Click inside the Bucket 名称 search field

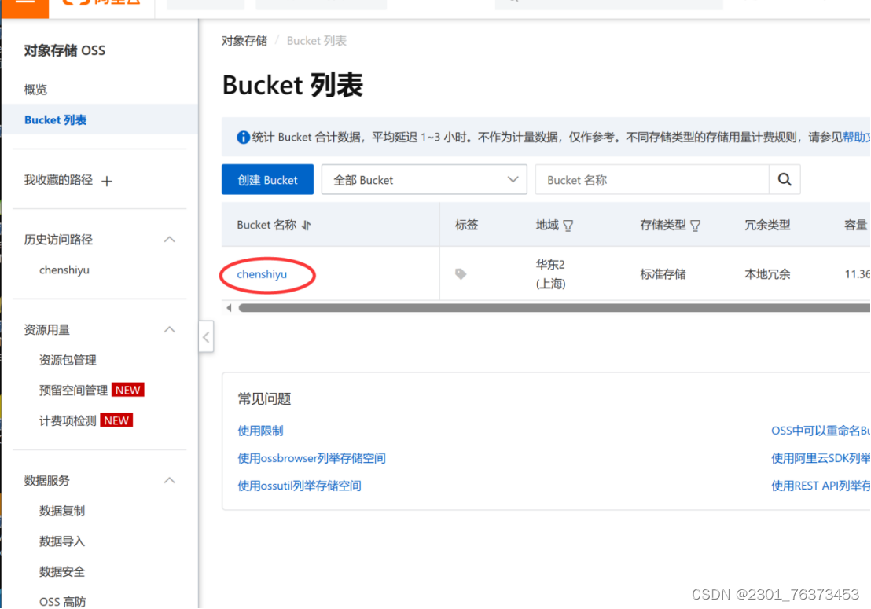click(x=652, y=179)
